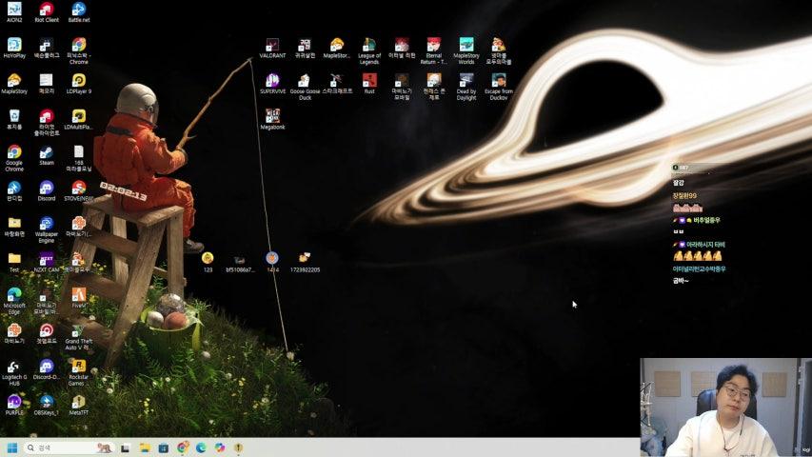
Task: Select the Microsoft Edge desktop icon
Action: click(13, 295)
